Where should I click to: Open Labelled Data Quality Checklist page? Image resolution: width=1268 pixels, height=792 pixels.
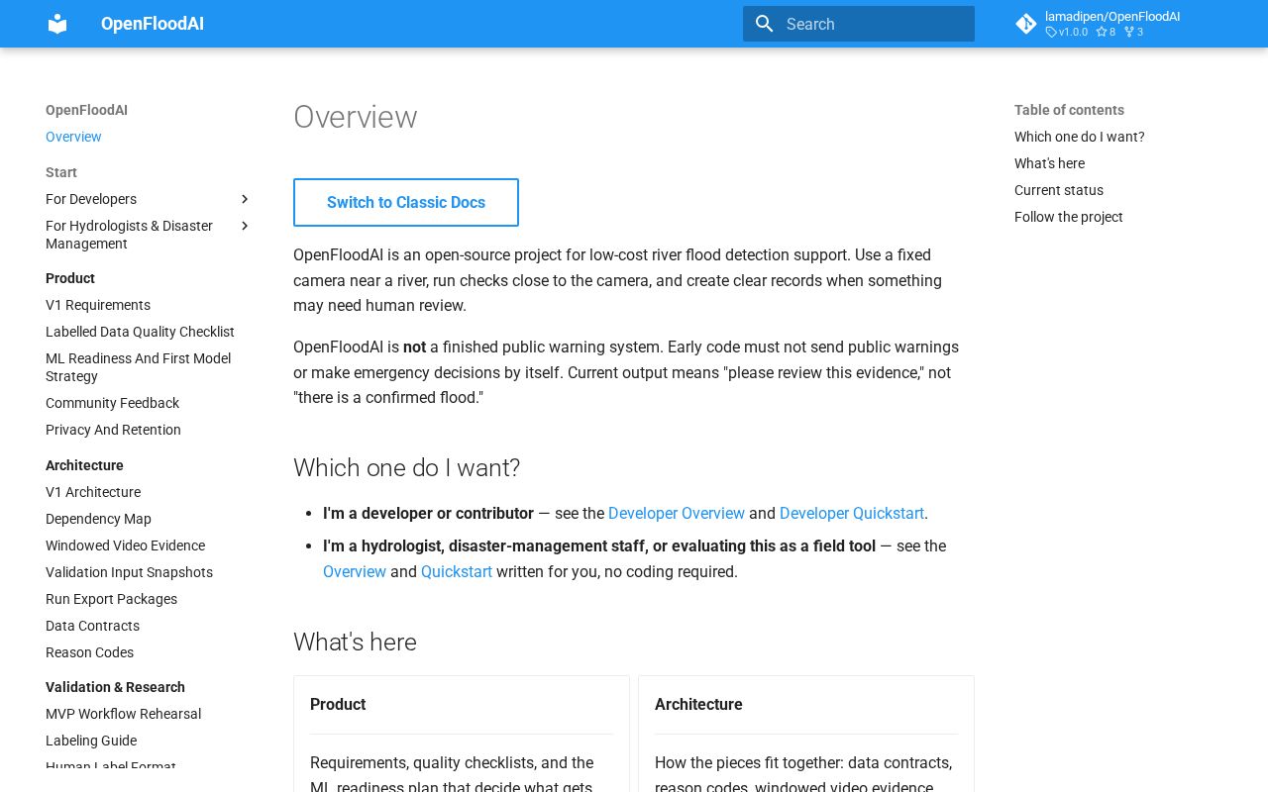(140, 332)
